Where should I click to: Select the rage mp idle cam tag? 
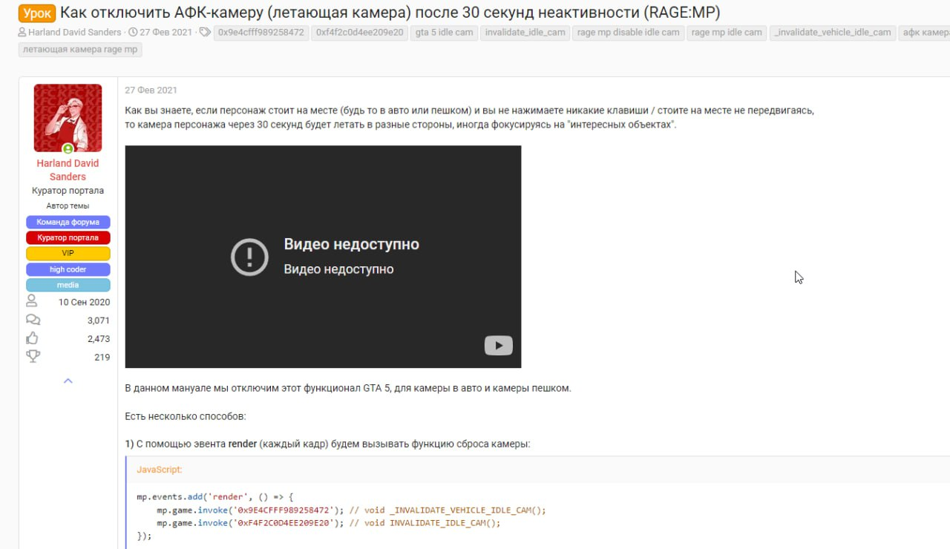pos(727,32)
